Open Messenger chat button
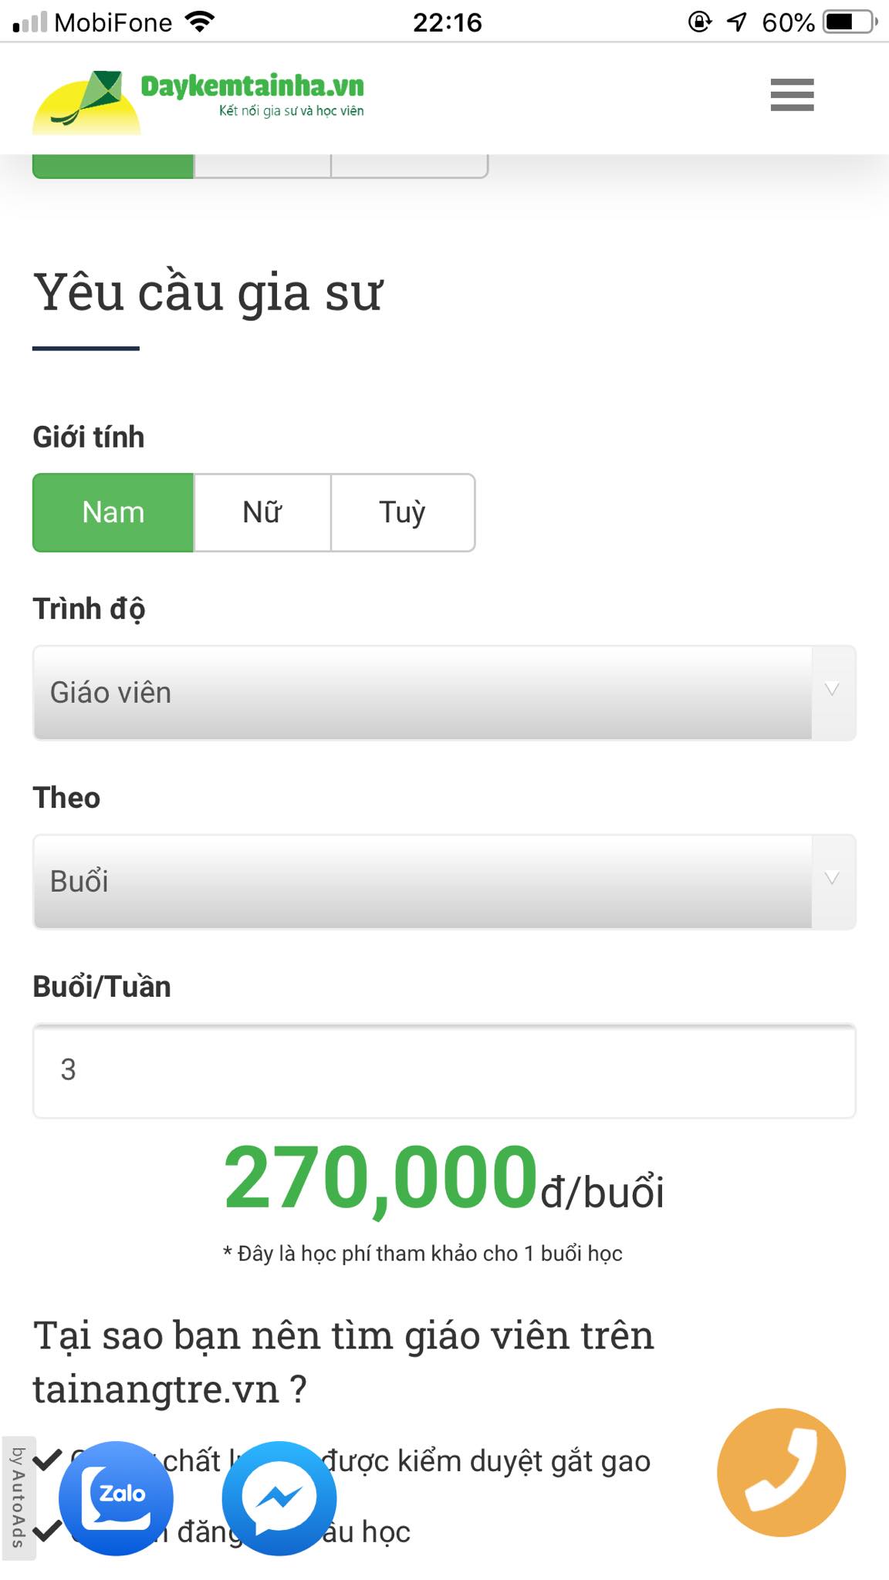Image resolution: width=889 pixels, height=1580 pixels. [x=279, y=1497]
